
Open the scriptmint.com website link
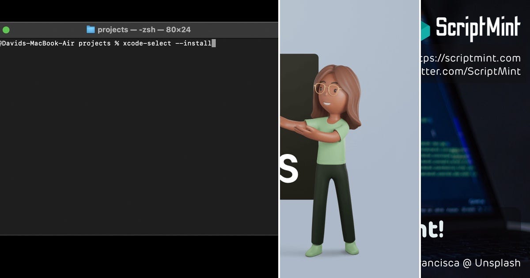[x=471, y=58]
